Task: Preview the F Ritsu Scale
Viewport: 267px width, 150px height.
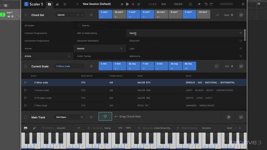Action: click(25, 105)
